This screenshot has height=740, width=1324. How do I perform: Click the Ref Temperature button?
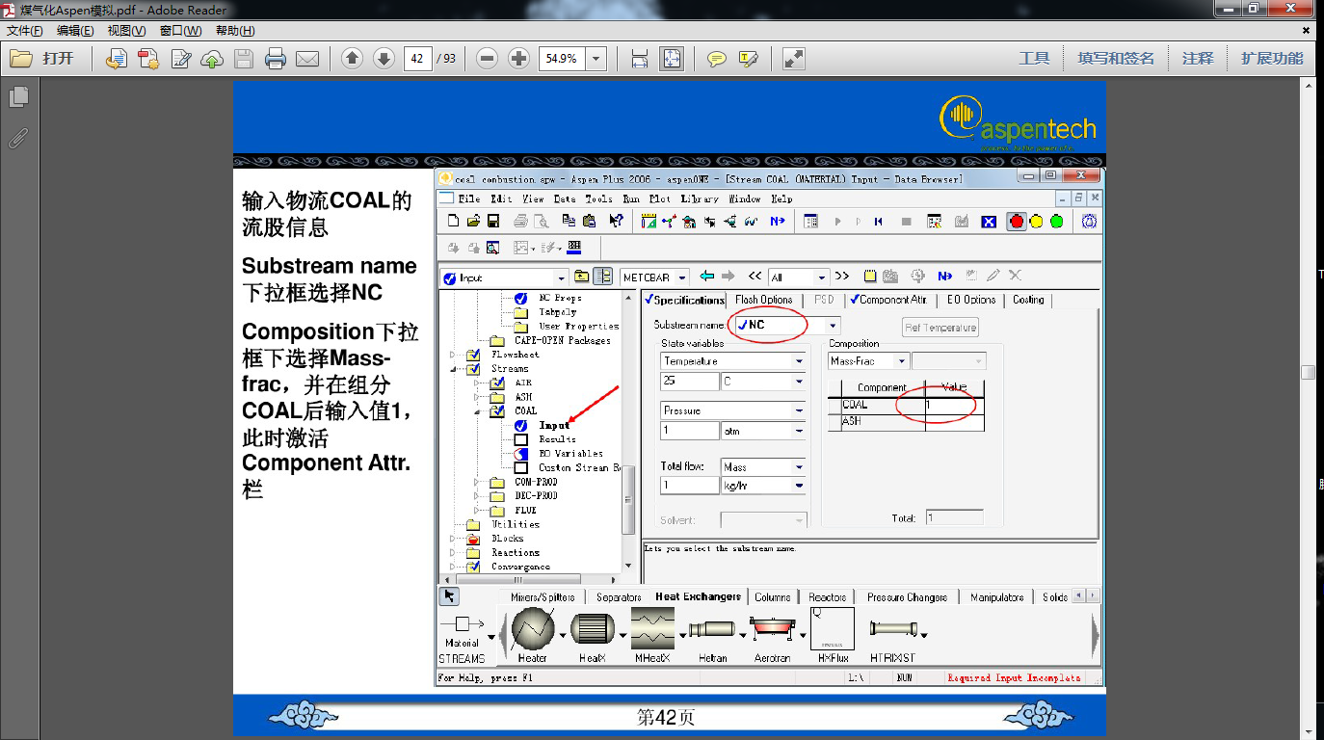[x=940, y=328]
